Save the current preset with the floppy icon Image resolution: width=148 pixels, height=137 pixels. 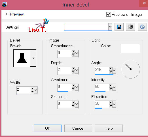pos(119,27)
